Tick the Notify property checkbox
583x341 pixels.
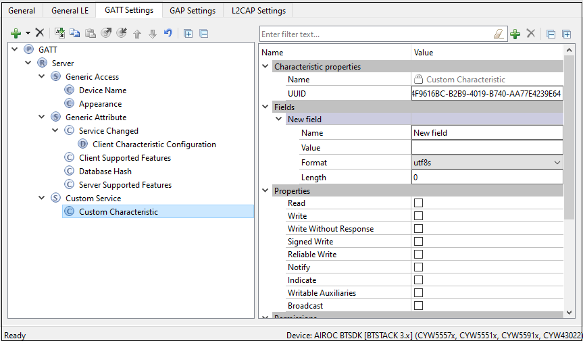tap(418, 267)
